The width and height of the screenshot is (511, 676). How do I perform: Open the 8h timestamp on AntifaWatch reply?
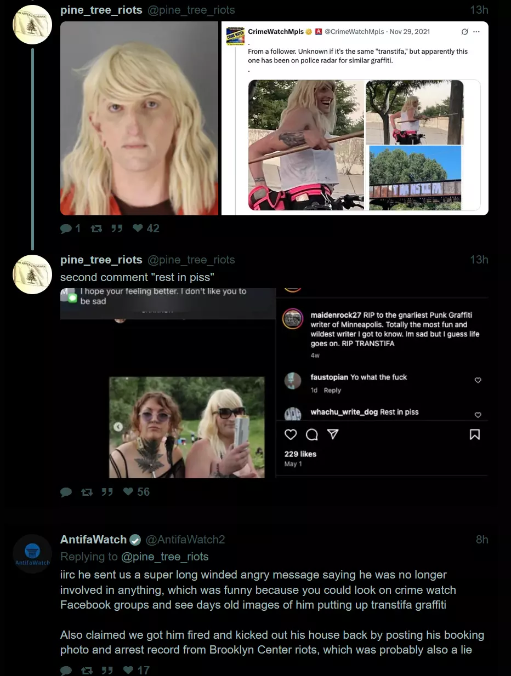pos(482,540)
